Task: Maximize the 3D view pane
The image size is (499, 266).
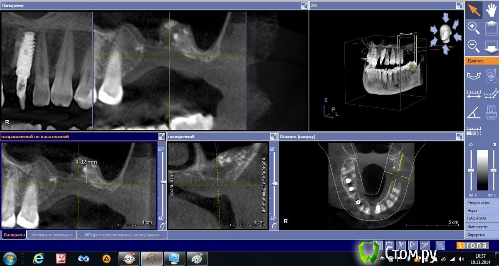Action: [x=459, y=5]
